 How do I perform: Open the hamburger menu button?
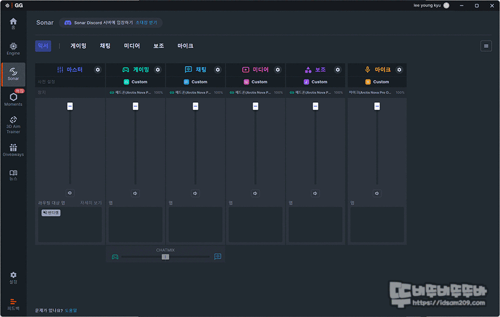[x=486, y=46]
